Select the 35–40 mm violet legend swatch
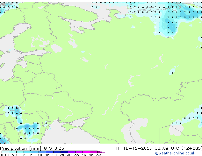 point(79,152)
